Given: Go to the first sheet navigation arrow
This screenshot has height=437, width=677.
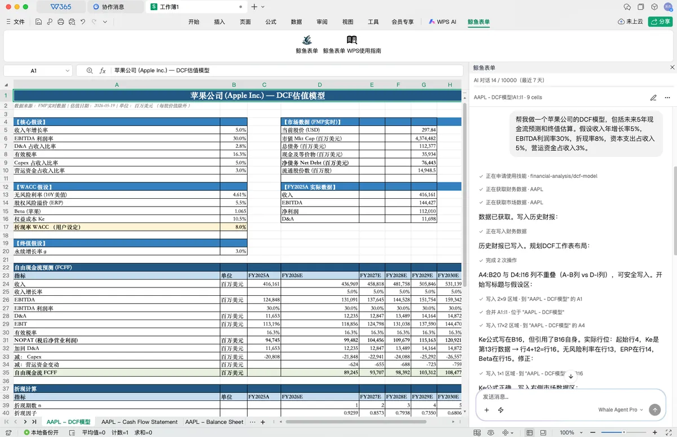Looking at the screenshot, I should click(7, 422).
